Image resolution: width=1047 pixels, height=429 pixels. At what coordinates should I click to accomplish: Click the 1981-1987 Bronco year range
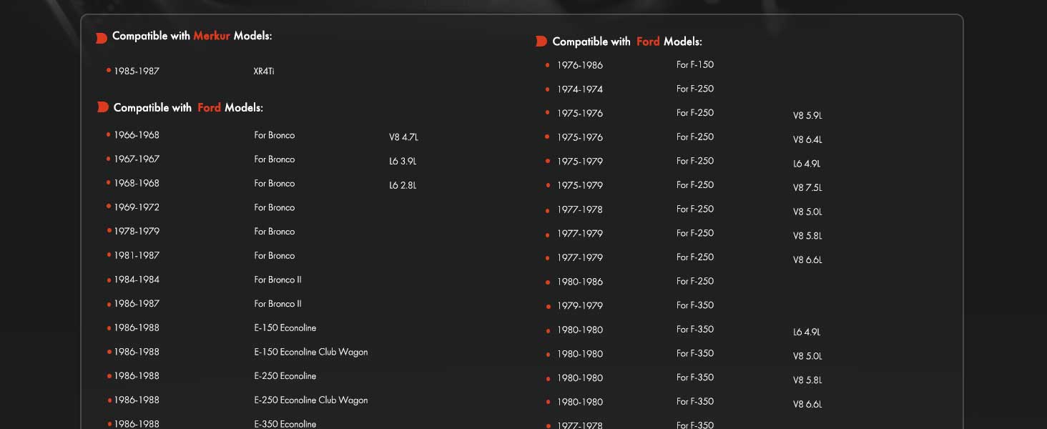coord(137,255)
